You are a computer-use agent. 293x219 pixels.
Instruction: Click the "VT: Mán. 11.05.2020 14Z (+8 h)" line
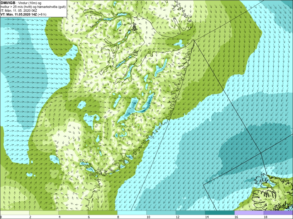click(23, 14)
